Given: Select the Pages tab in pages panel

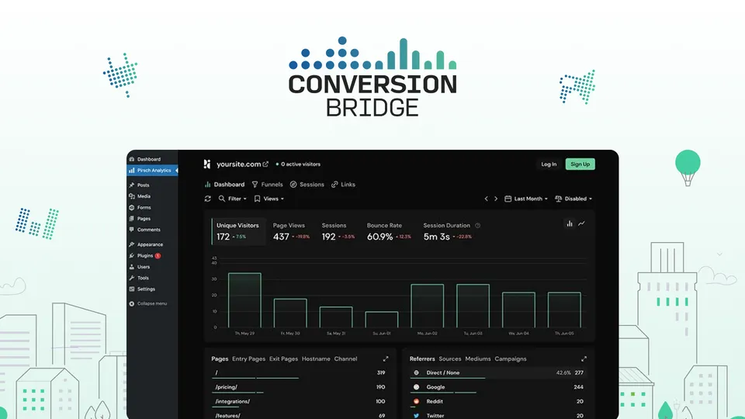Looking at the screenshot, I should [220, 358].
